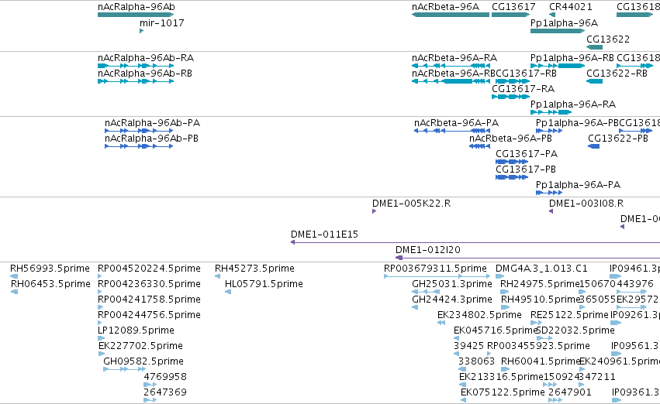Click transcript label nAcRalpha-96Ab-RA
The width and height of the screenshot is (660, 404).
point(146,58)
